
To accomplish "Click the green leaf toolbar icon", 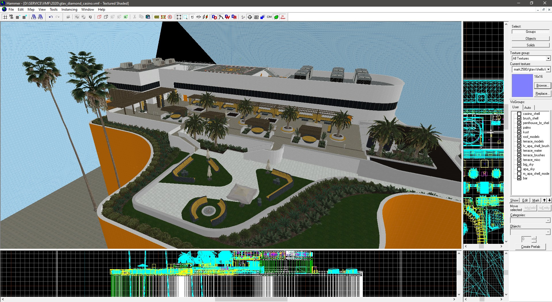I will (x=276, y=17).
